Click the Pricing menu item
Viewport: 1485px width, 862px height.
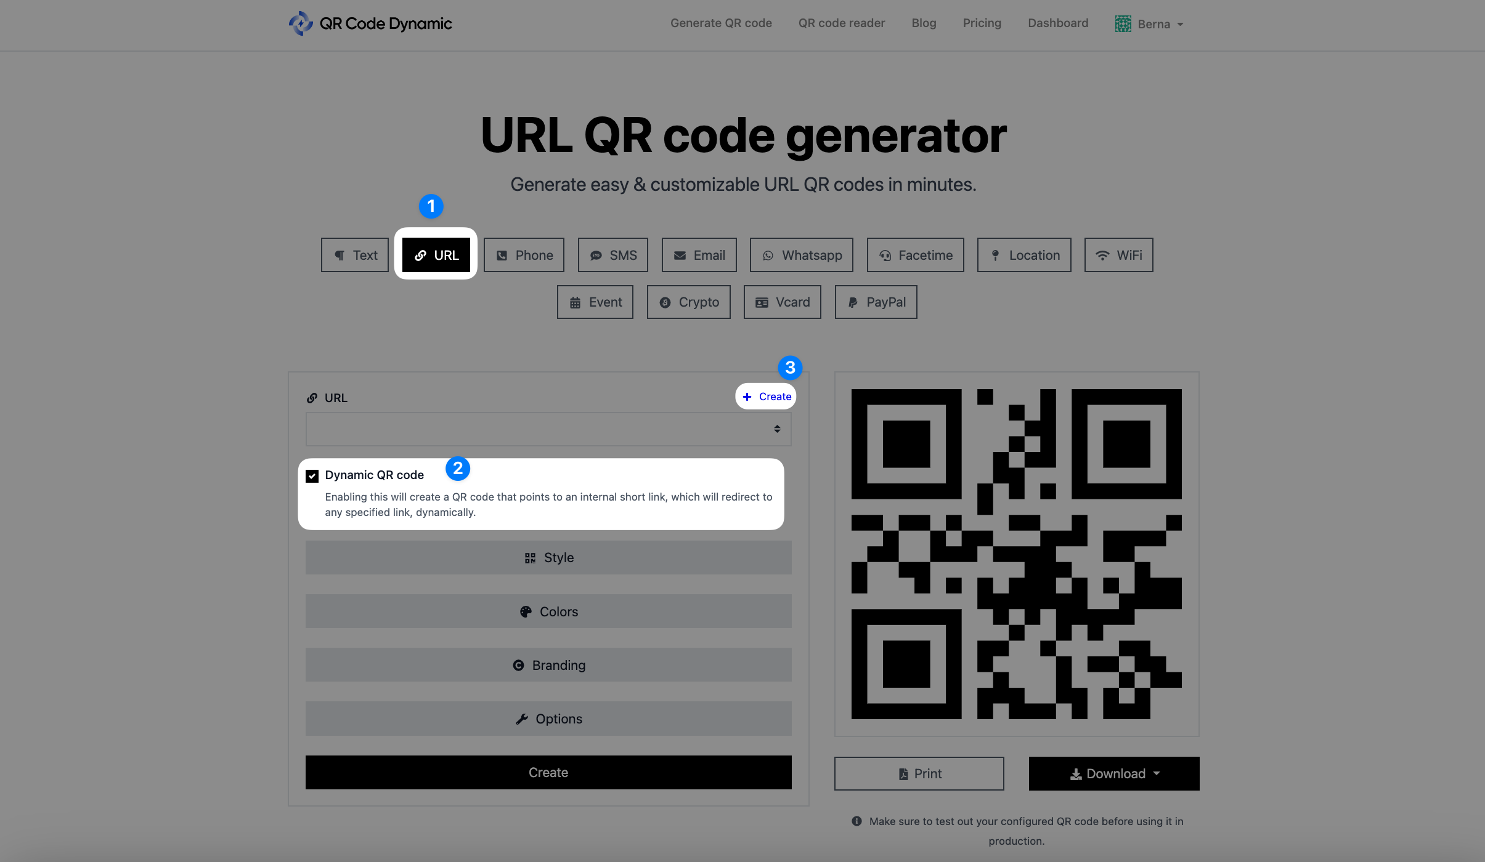[981, 23]
